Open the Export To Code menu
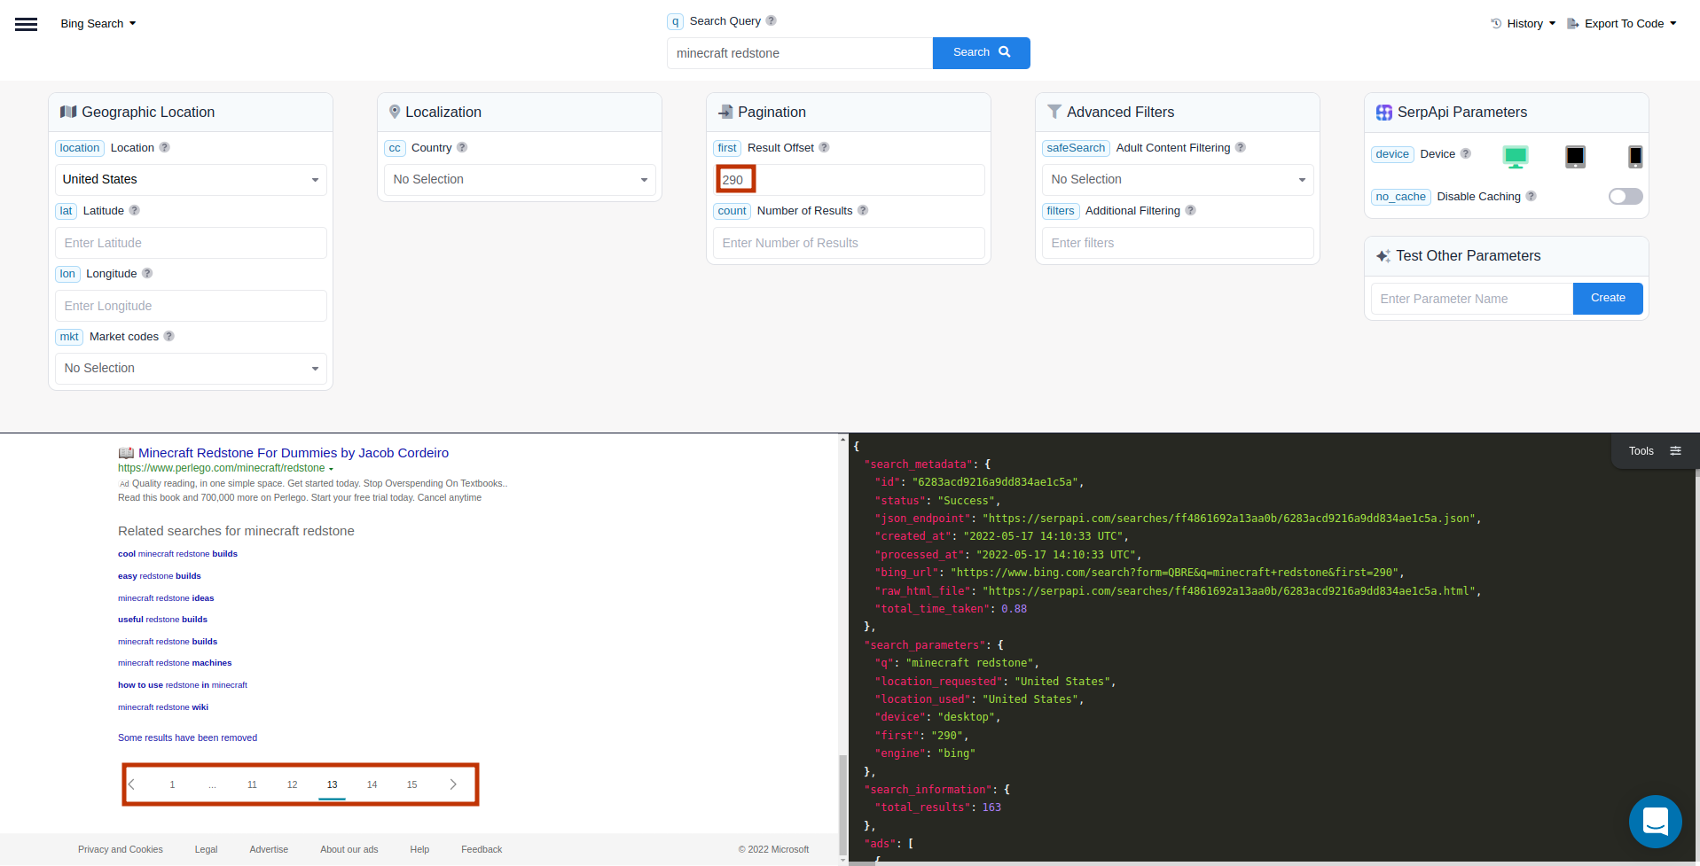The width and height of the screenshot is (1700, 866). (x=1622, y=23)
